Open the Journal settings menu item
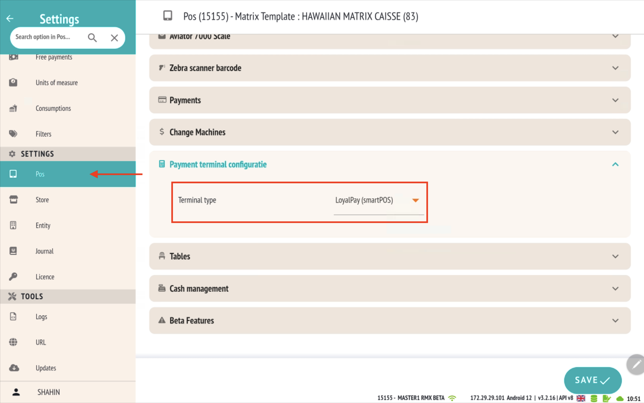Viewport: 644px width, 403px height. [44, 251]
